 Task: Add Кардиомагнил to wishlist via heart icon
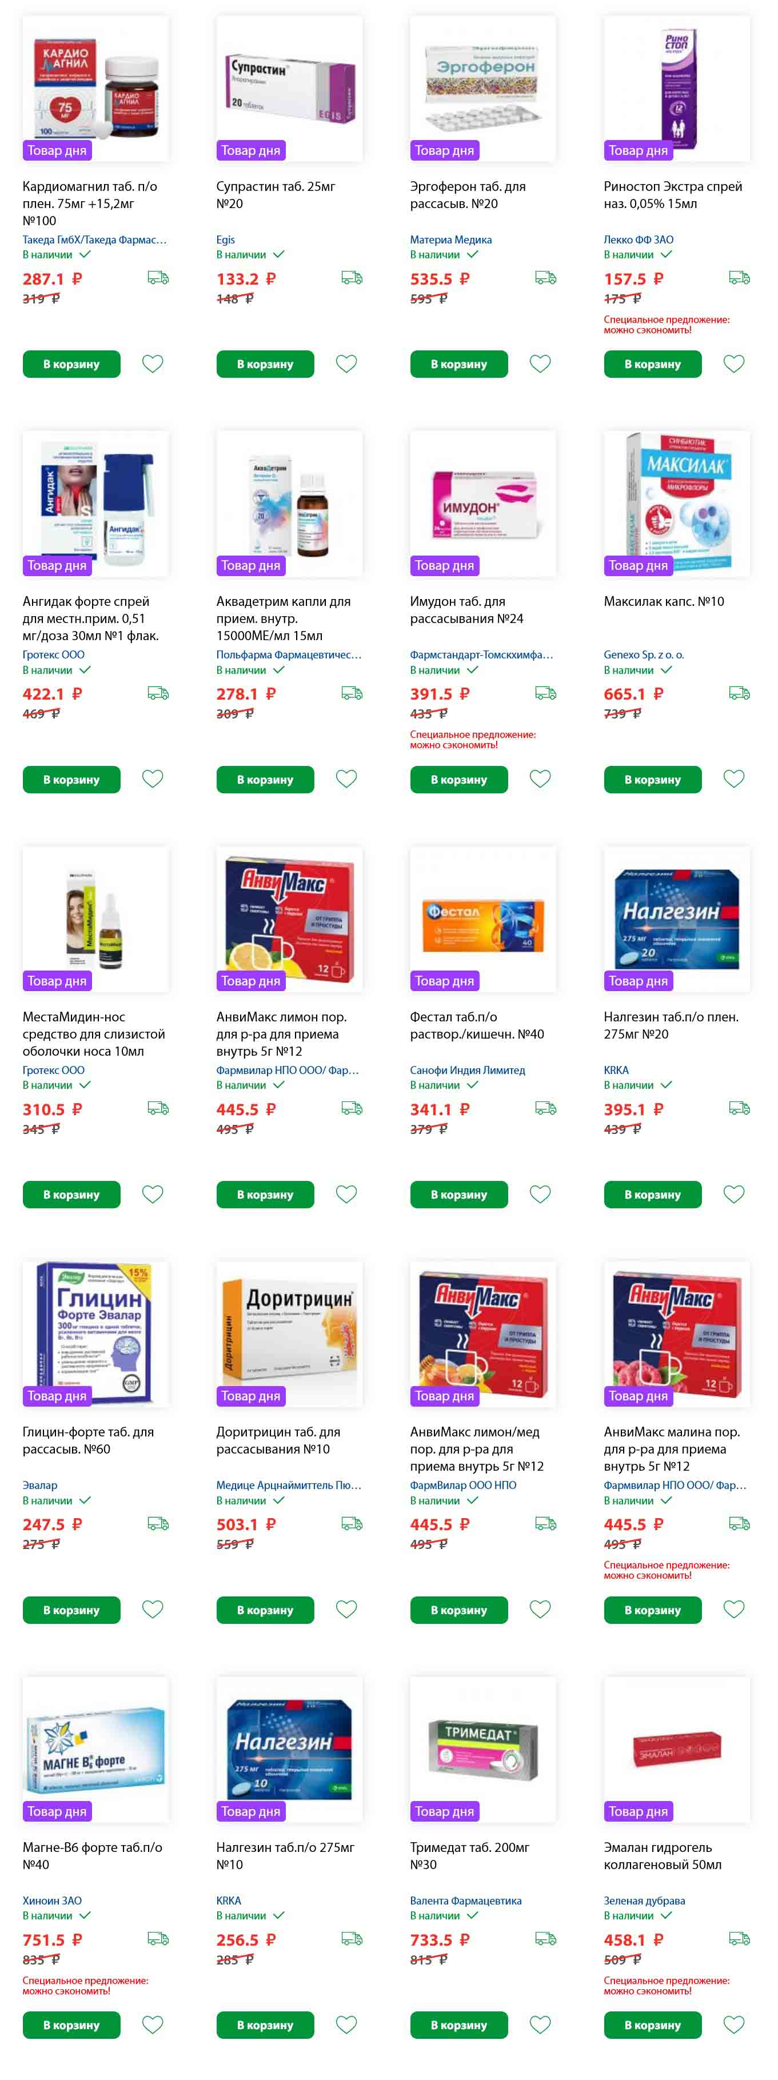pyautogui.click(x=153, y=364)
